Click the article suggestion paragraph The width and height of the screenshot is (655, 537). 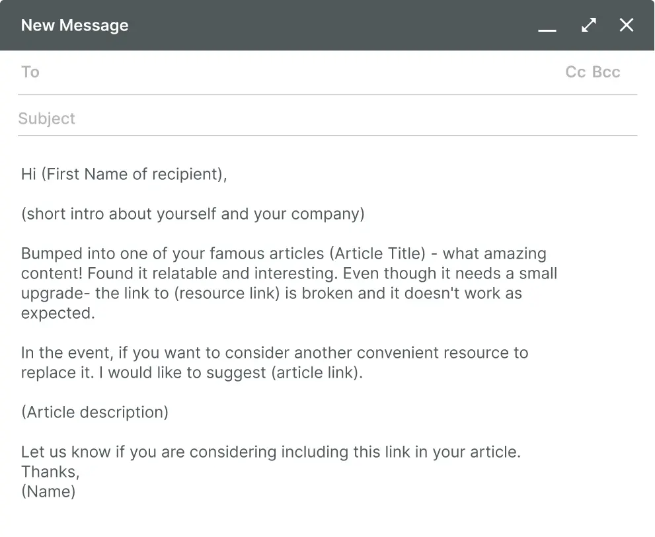point(274,362)
